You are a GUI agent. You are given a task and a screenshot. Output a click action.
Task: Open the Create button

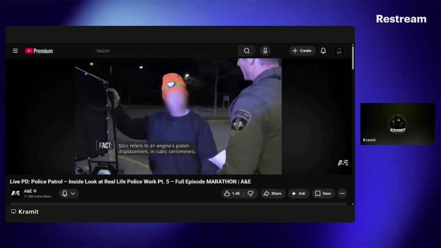302,51
